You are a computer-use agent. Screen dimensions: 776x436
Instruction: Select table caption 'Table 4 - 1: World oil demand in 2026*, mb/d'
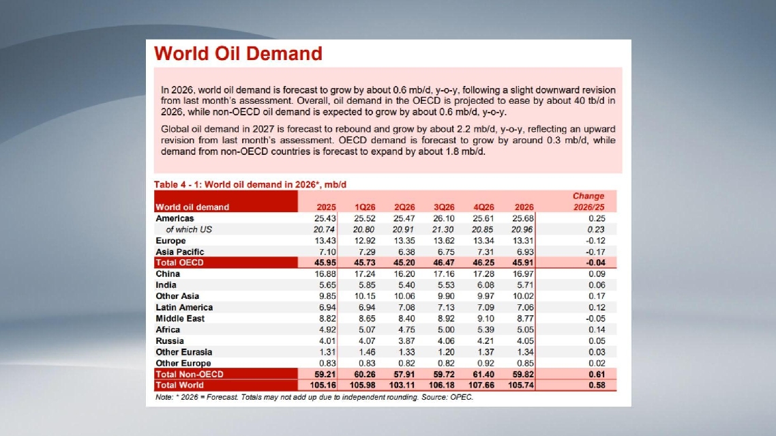click(x=250, y=184)
